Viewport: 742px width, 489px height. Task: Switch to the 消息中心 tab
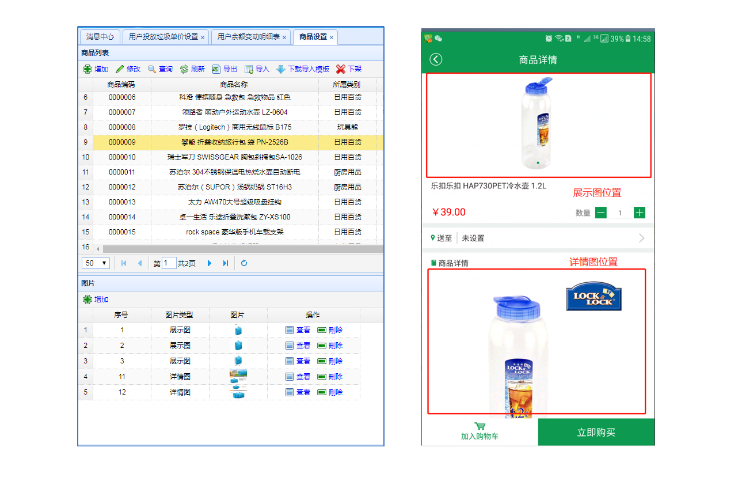coord(100,37)
